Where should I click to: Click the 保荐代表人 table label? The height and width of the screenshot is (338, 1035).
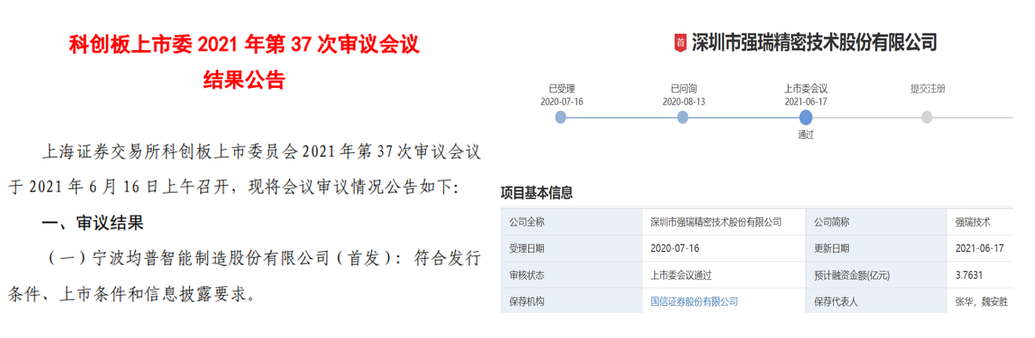coord(836,301)
